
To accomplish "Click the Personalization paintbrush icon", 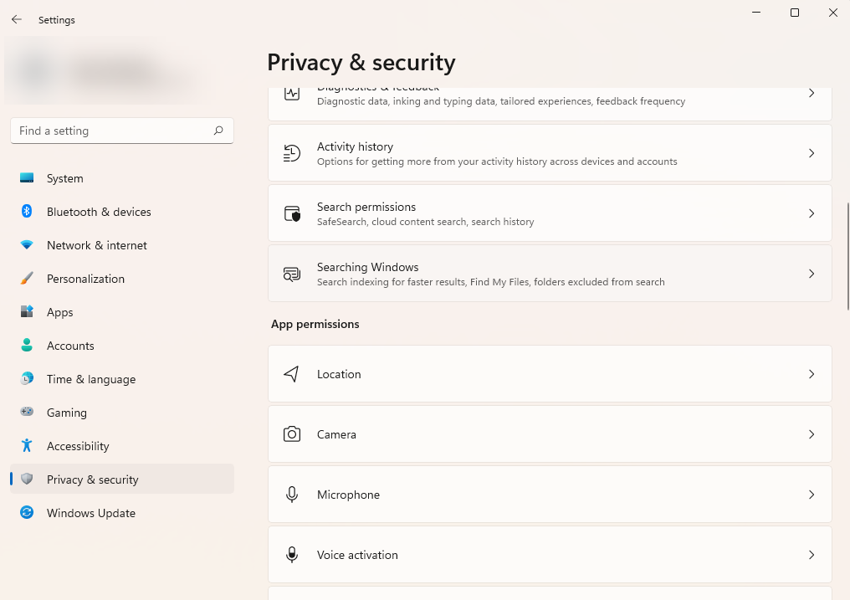I will pos(27,279).
